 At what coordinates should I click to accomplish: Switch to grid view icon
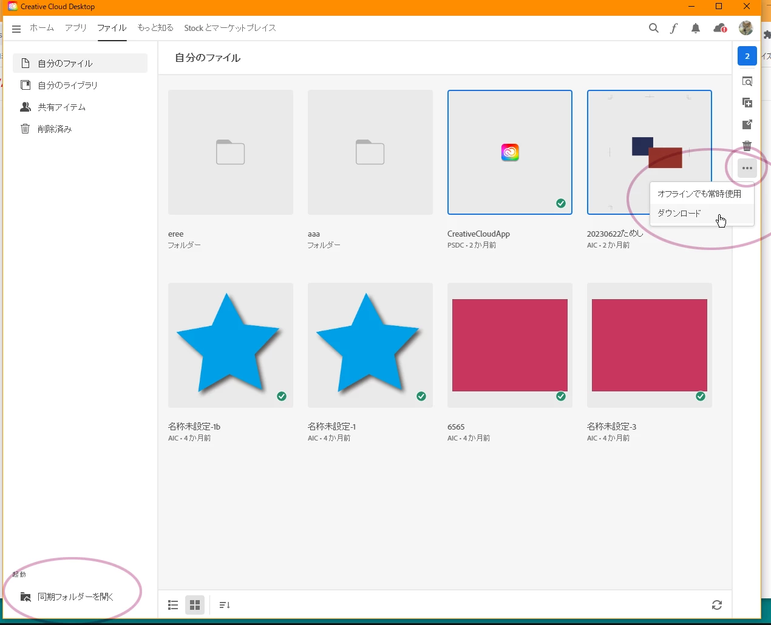[x=195, y=605]
